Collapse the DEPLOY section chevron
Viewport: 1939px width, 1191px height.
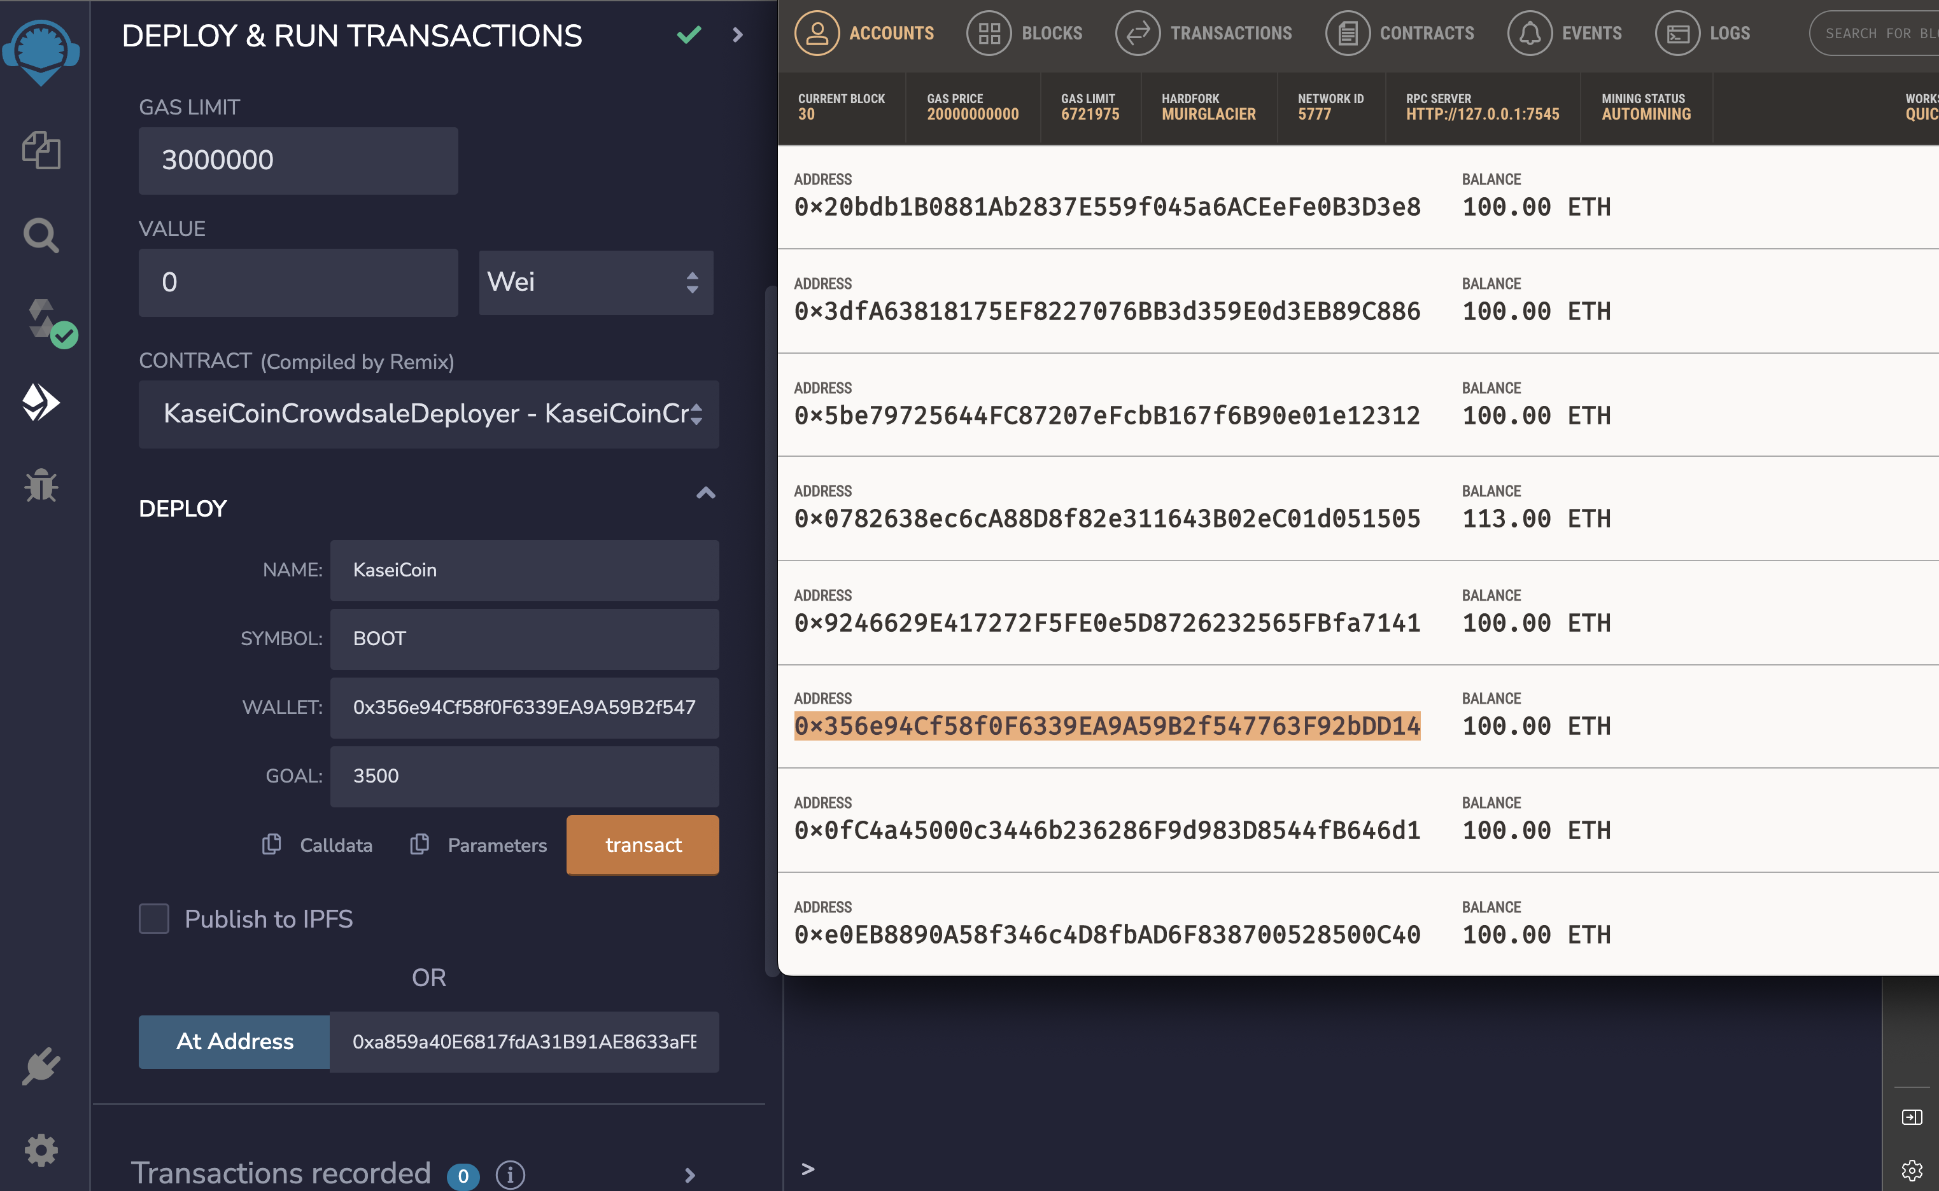pyautogui.click(x=705, y=494)
